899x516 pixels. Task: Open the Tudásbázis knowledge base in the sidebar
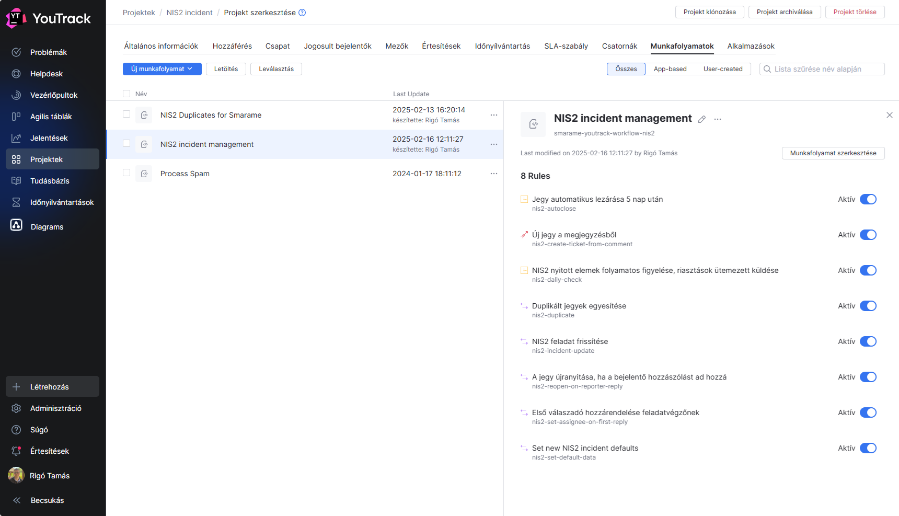tap(49, 181)
